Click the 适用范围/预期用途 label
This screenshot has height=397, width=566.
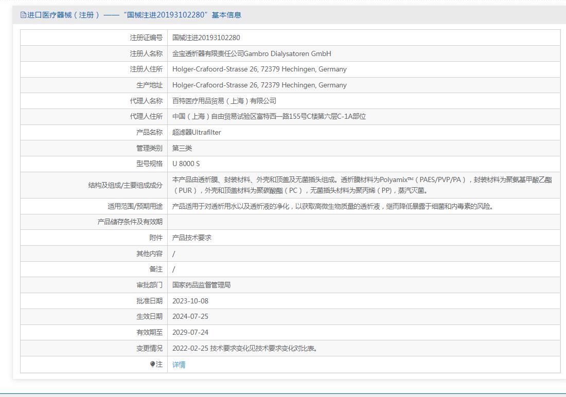(135, 206)
